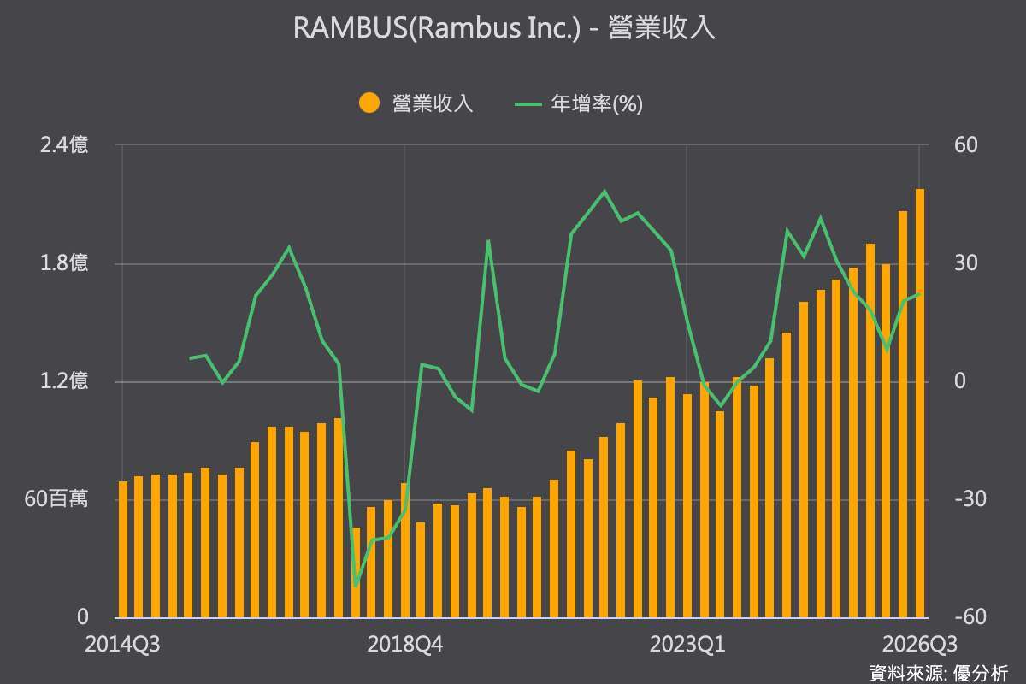Click the 2014Q3 x-axis label
Screen dimensions: 1026x684
click(121, 643)
